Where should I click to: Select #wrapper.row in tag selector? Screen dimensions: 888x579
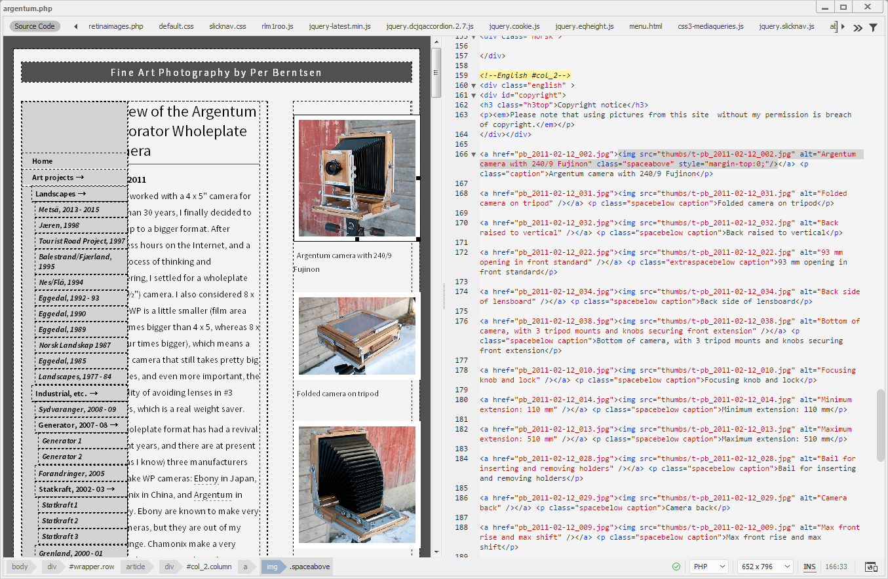(x=92, y=567)
